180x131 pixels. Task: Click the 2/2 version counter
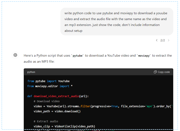pyautogui.click(x=162, y=40)
